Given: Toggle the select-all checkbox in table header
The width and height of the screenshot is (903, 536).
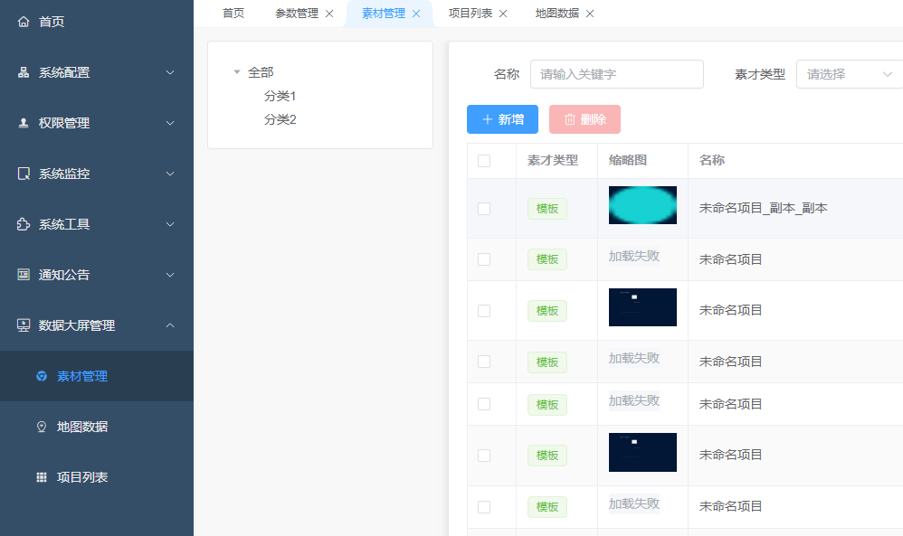Looking at the screenshot, I should click(484, 161).
